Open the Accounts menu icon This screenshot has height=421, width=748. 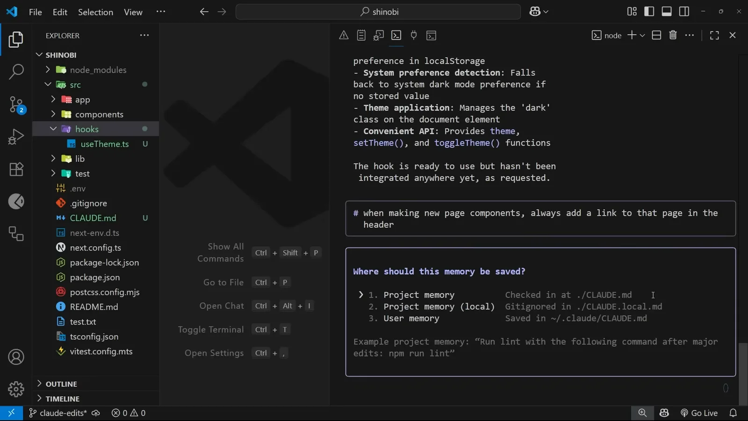pyautogui.click(x=16, y=357)
